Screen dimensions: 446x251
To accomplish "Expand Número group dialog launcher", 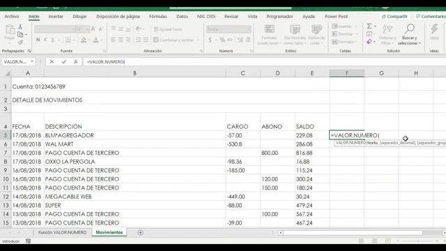I will coord(251,51).
